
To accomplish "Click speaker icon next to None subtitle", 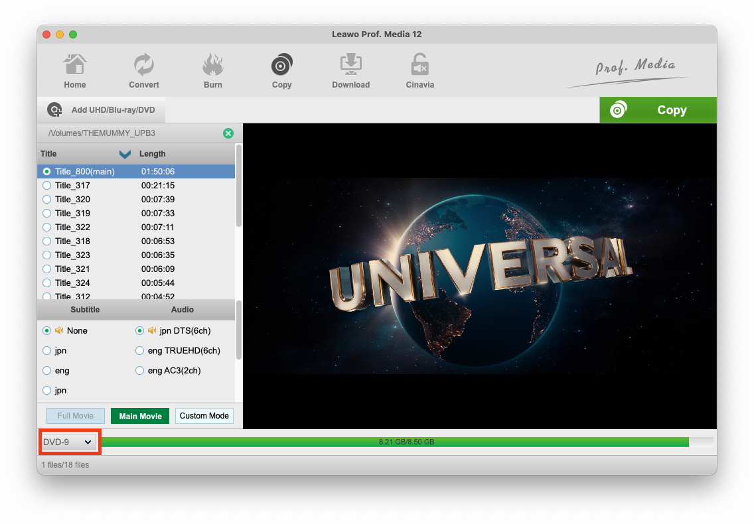I will point(59,330).
